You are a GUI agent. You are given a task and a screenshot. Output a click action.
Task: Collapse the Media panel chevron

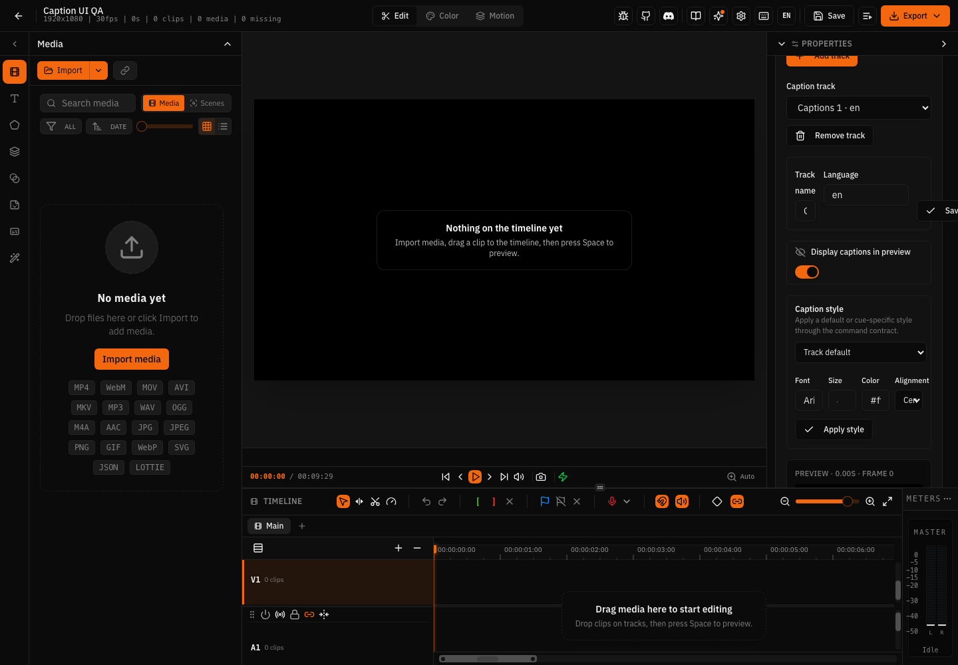[228, 44]
